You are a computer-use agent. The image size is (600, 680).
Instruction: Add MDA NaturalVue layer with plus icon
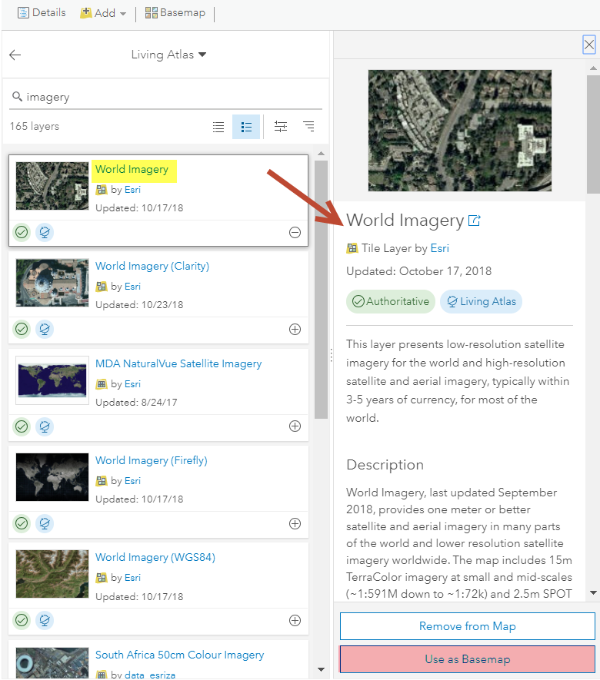coord(295,426)
